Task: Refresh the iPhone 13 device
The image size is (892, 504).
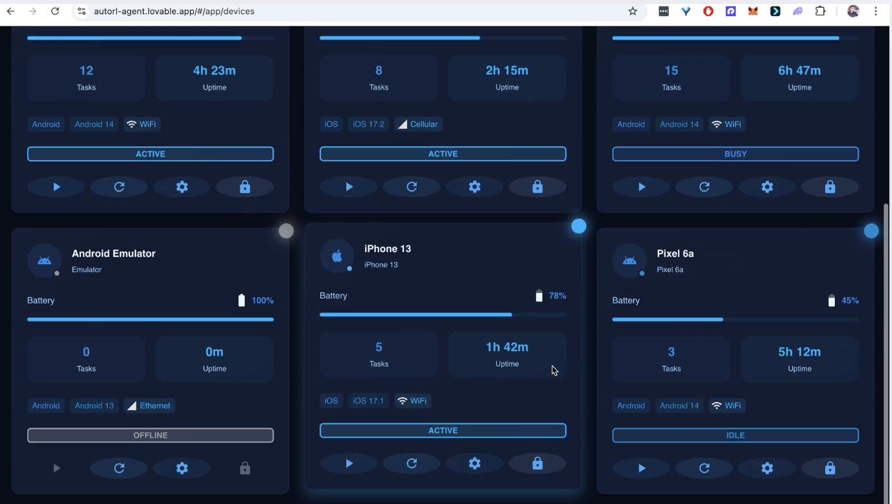Action: 412,463
